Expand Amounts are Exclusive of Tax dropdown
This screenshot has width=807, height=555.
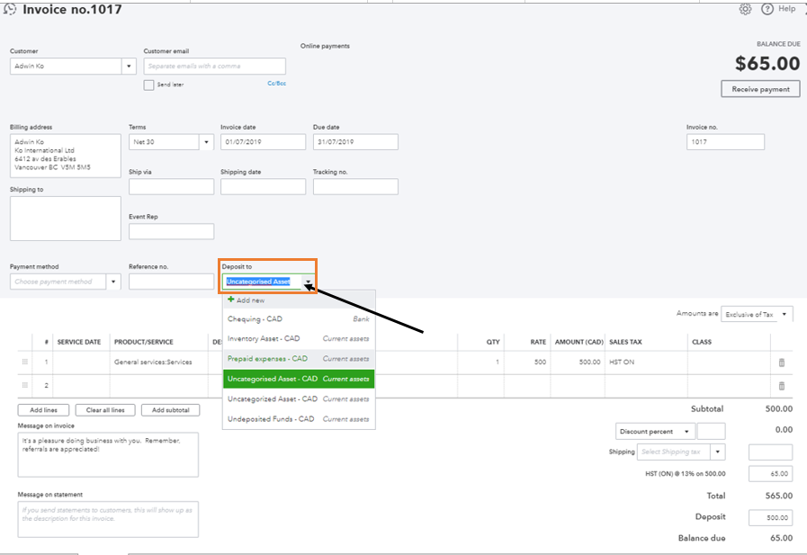(785, 314)
